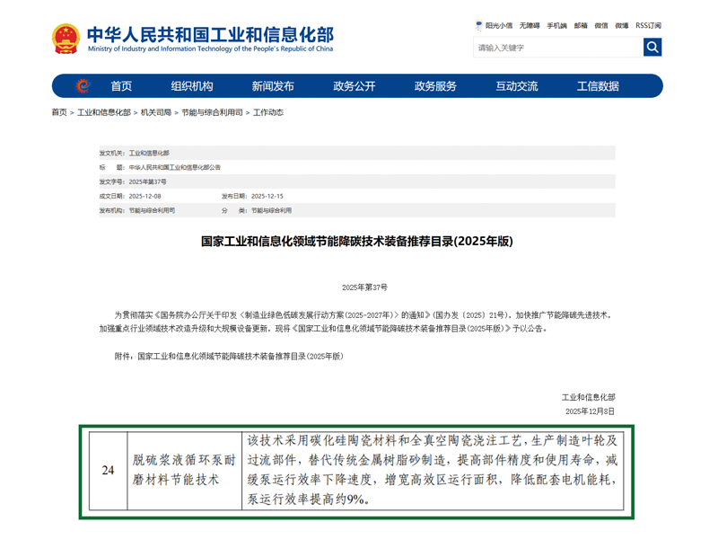Screen dimensions: 718x539
Task: Go to 新闻发布 section
Action: pyautogui.click(x=273, y=86)
